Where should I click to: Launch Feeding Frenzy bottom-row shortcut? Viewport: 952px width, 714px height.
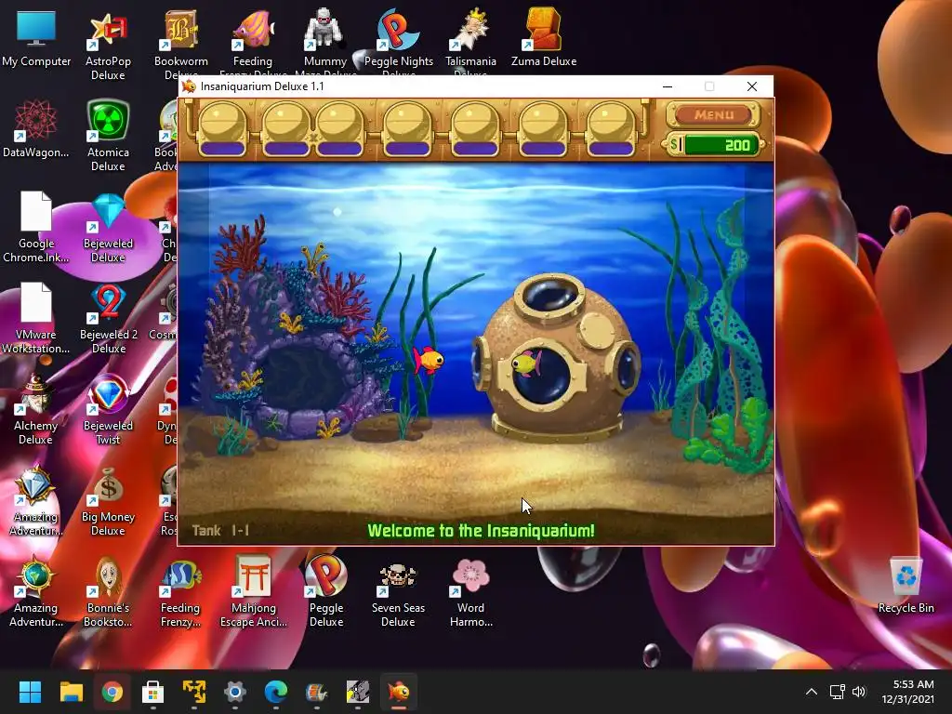click(x=180, y=592)
